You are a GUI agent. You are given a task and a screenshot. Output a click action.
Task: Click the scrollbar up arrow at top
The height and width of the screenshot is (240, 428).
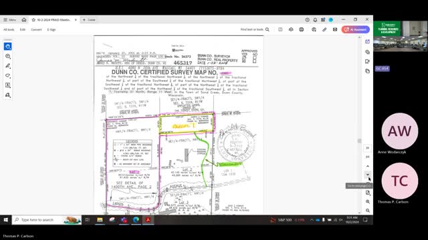click(x=360, y=37)
